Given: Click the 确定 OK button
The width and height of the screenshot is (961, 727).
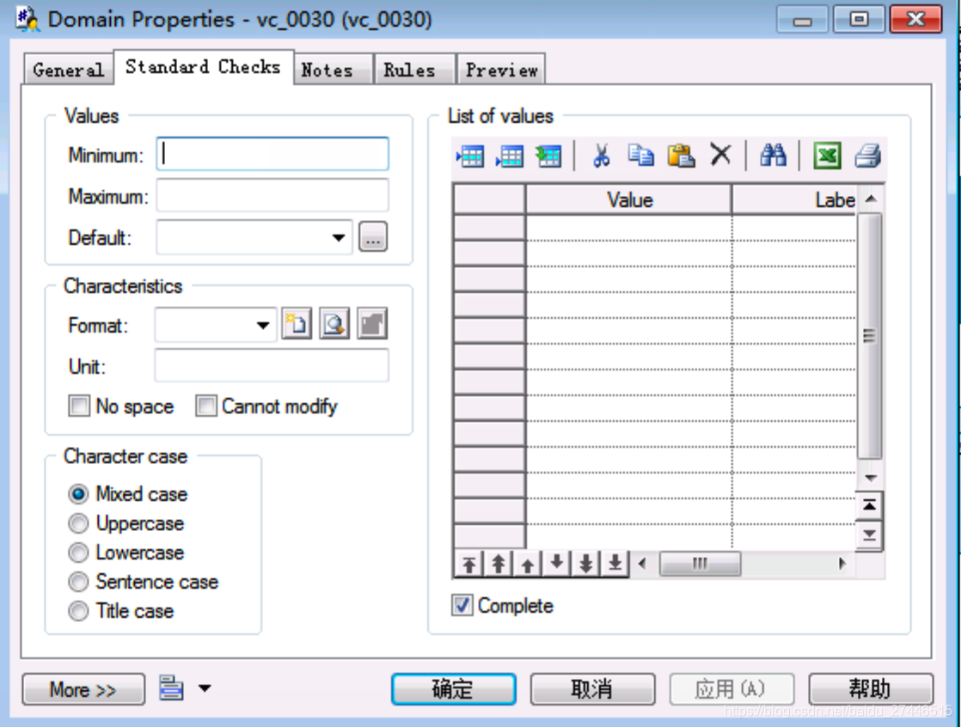Looking at the screenshot, I should [453, 690].
